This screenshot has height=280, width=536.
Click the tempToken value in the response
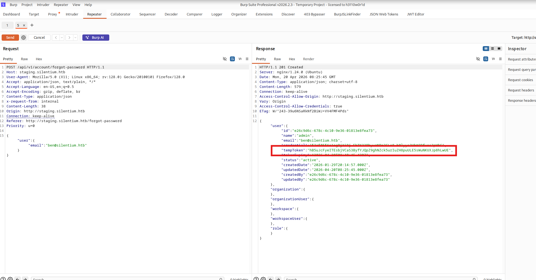point(379,150)
